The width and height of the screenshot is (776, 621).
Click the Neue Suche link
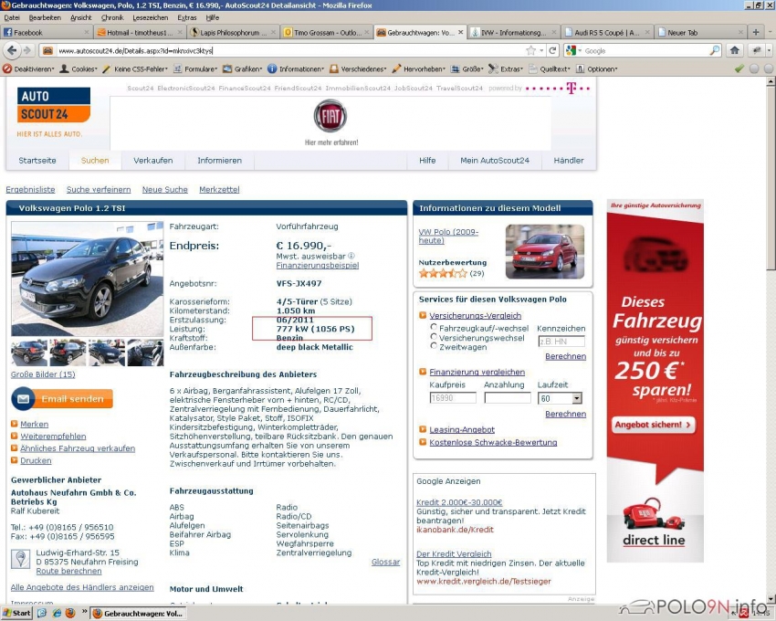pos(165,190)
